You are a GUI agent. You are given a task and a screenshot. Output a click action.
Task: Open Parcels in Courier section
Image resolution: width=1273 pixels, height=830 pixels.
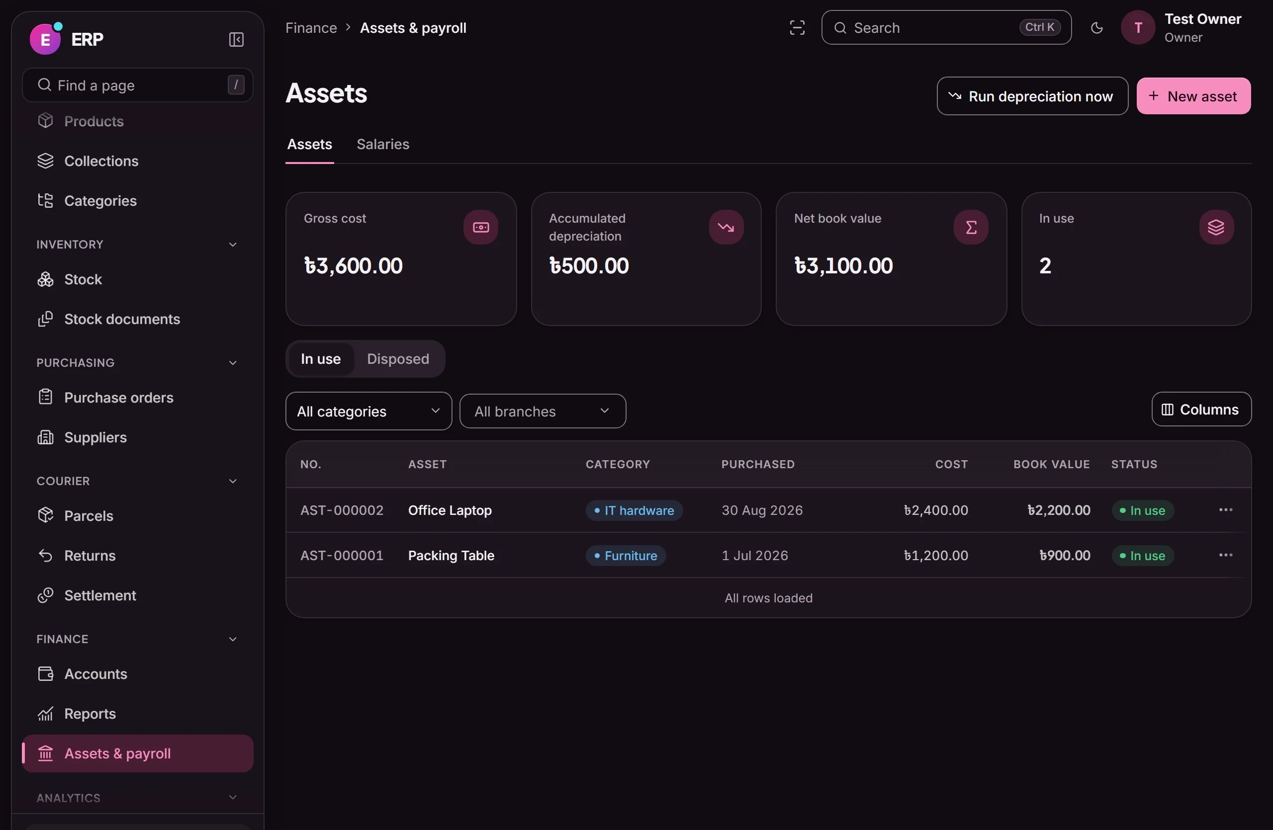click(x=137, y=516)
